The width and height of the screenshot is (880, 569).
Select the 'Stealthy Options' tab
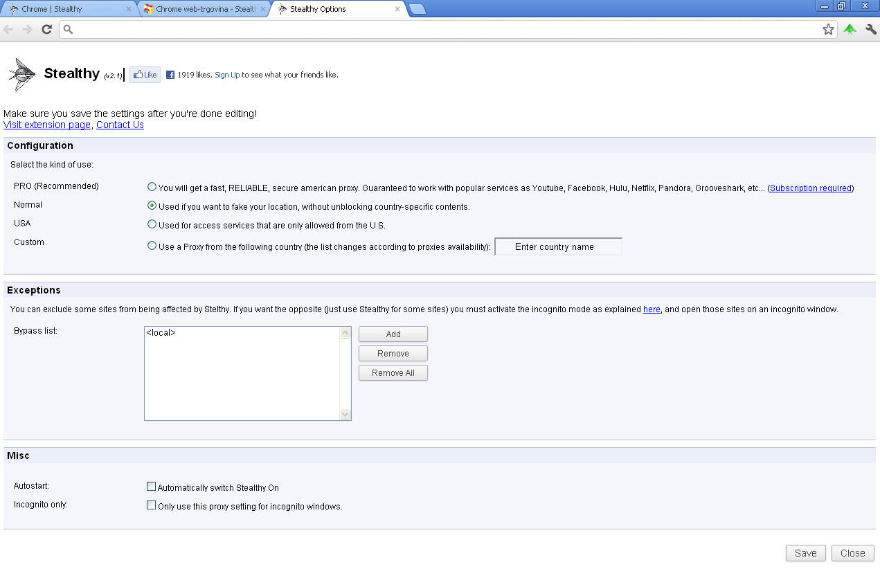[x=337, y=9]
